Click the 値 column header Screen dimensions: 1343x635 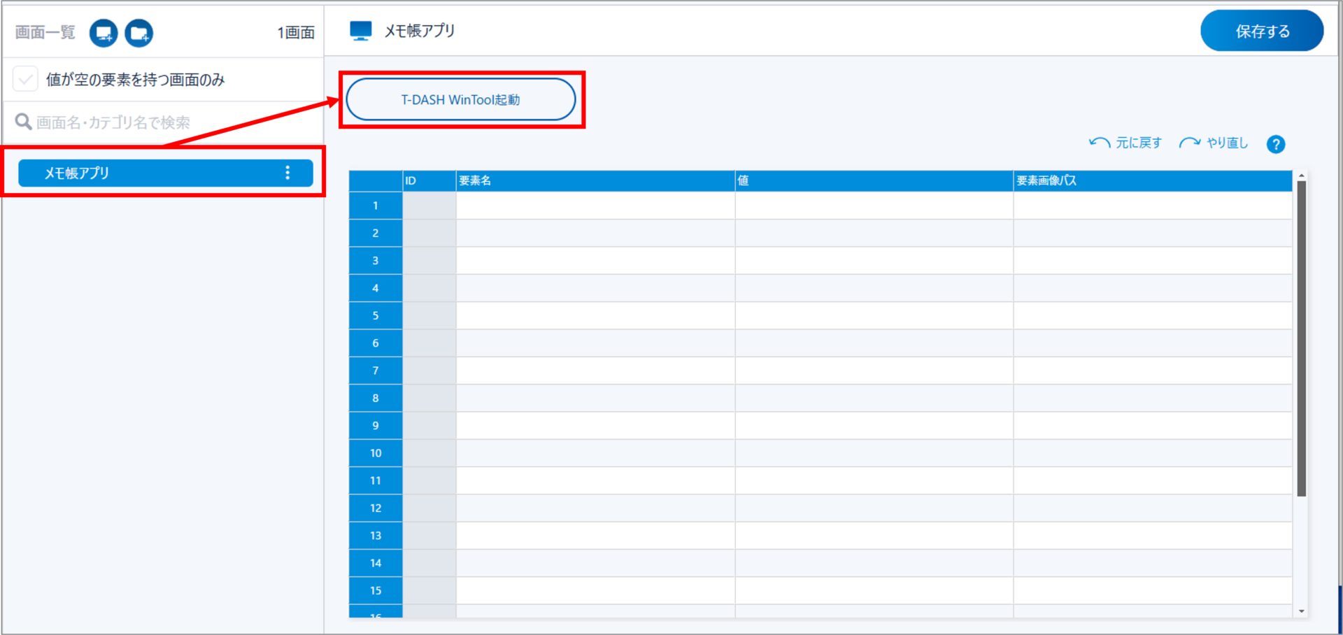(x=873, y=181)
